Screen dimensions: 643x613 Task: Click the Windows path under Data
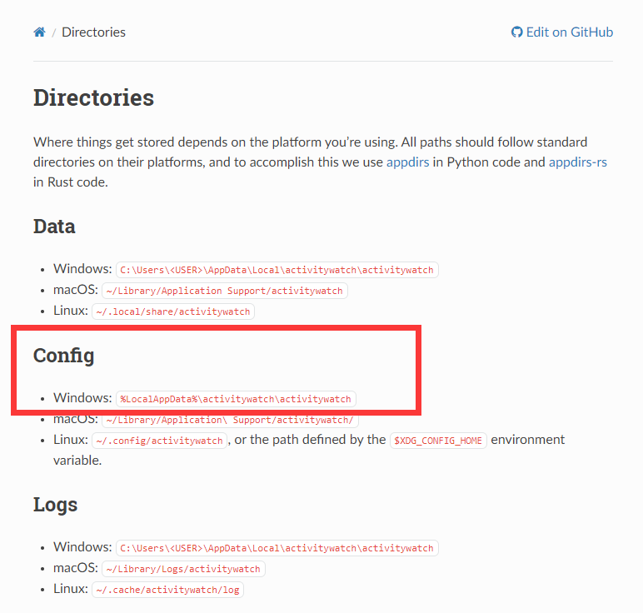(x=277, y=270)
